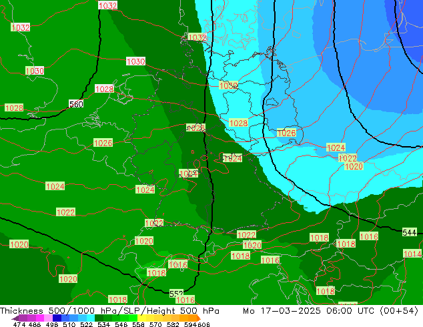Click the white-background 1030 isobar label
This screenshot has height=327, width=423.
pos(135,61)
